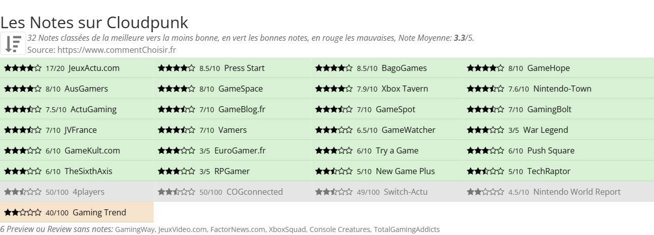Click the star rating beside Gaming Trend
This screenshot has width=654, height=235.
(23, 212)
